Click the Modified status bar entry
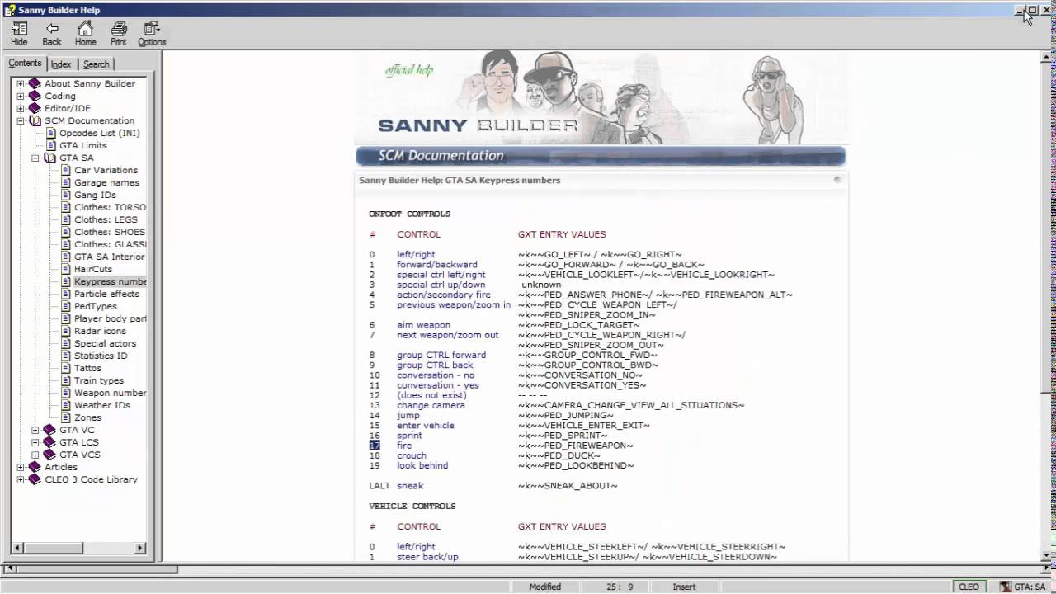 click(x=544, y=587)
